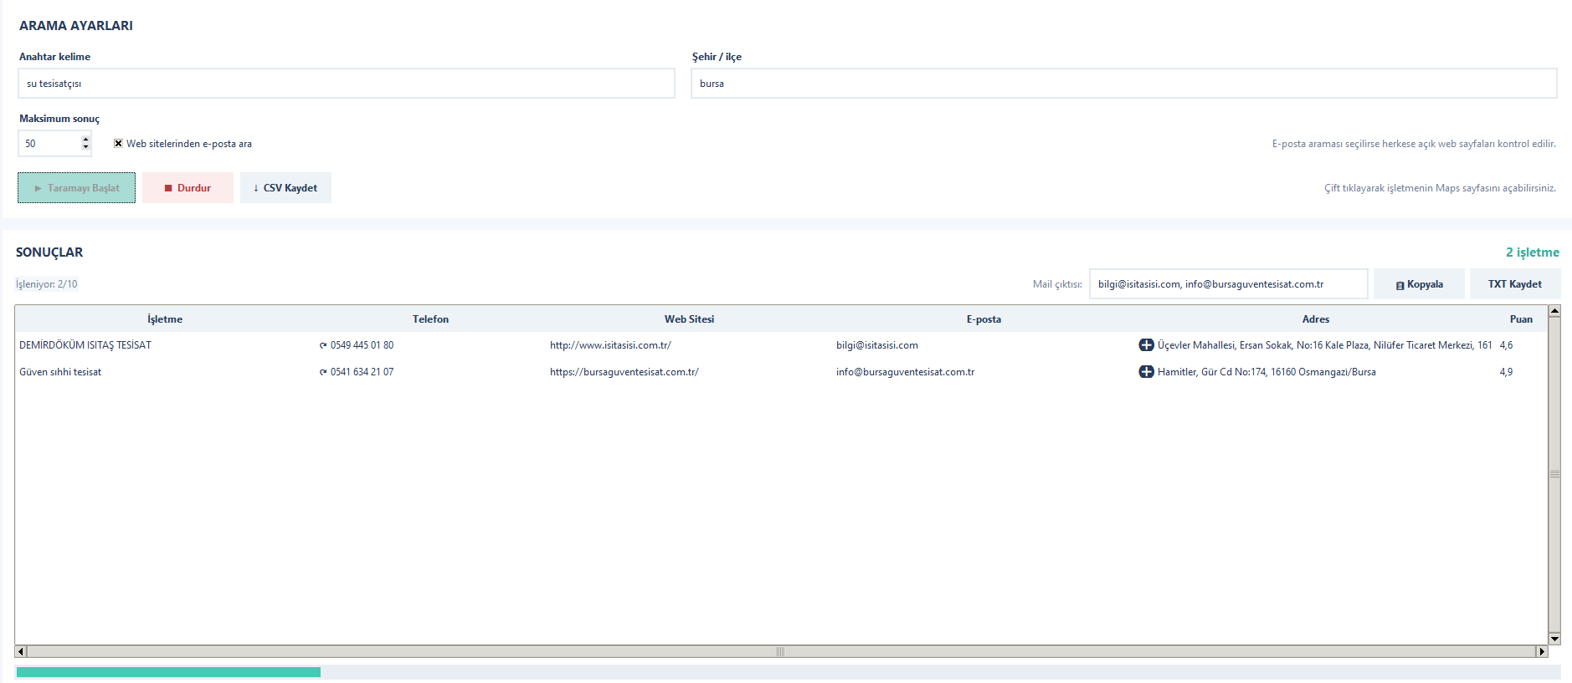Click the Taramayı Başlat button
1572x683 pixels.
76,188
